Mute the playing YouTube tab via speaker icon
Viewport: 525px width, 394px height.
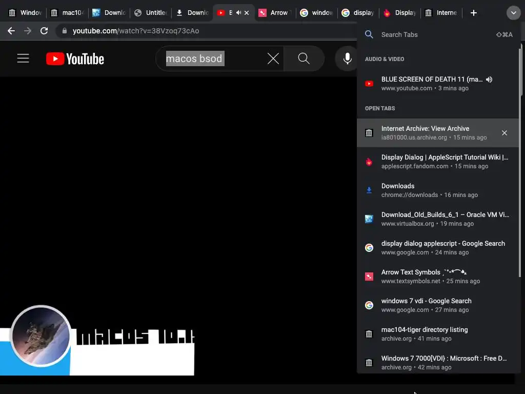pyautogui.click(x=238, y=13)
